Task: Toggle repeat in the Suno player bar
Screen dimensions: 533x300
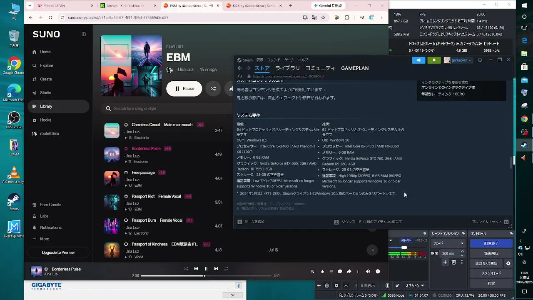Action: pyautogui.click(x=226, y=269)
